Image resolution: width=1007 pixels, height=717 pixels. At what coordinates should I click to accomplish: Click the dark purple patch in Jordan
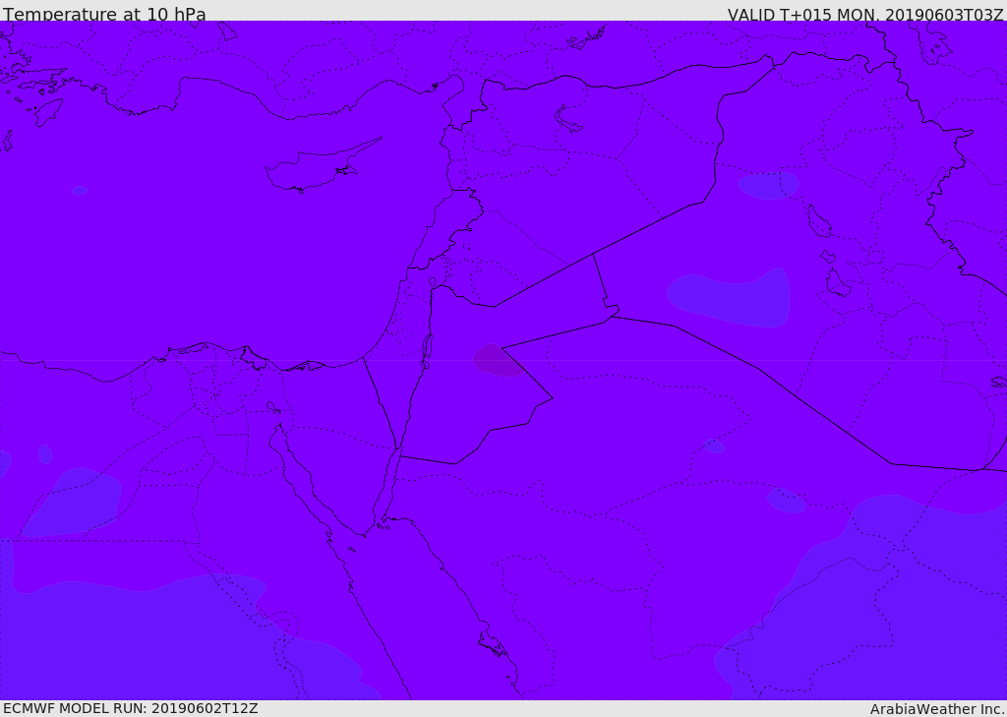(x=499, y=360)
